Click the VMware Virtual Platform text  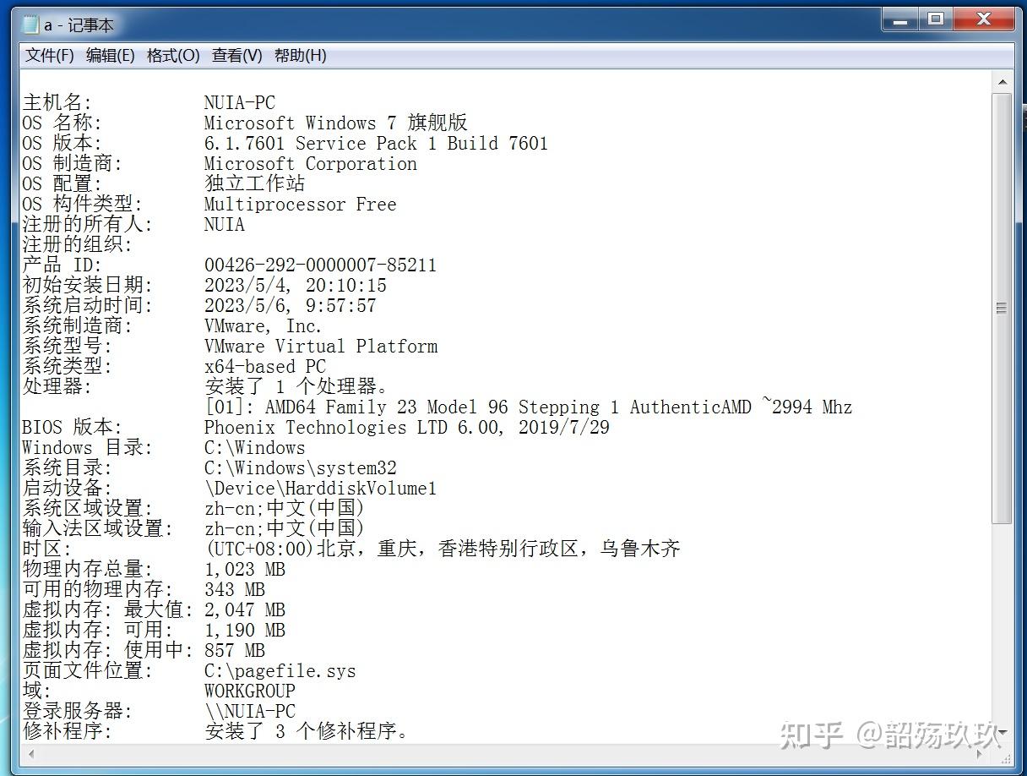(321, 346)
